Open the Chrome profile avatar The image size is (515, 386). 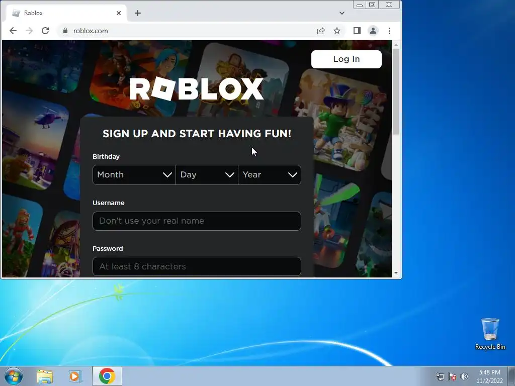coord(373,31)
